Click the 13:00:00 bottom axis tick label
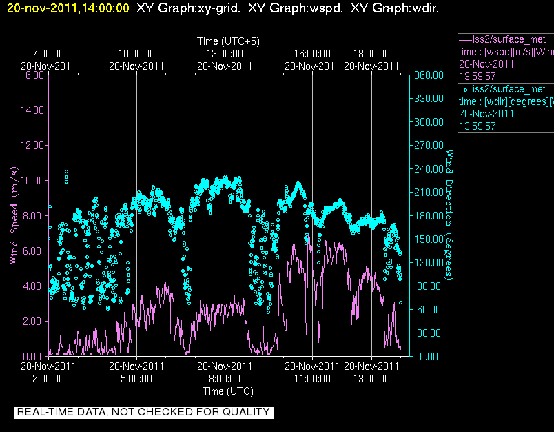Screen dimensions: 554x432 click(371, 379)
